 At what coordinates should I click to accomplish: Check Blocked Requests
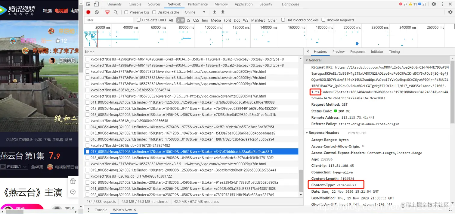pos(323,20)
